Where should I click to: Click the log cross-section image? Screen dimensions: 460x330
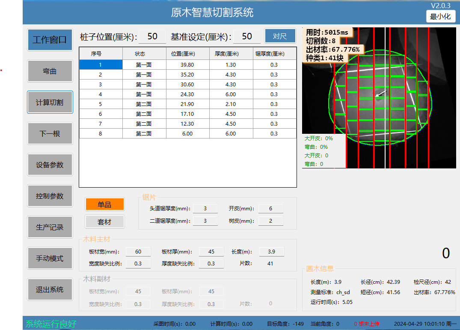point(381,98)
